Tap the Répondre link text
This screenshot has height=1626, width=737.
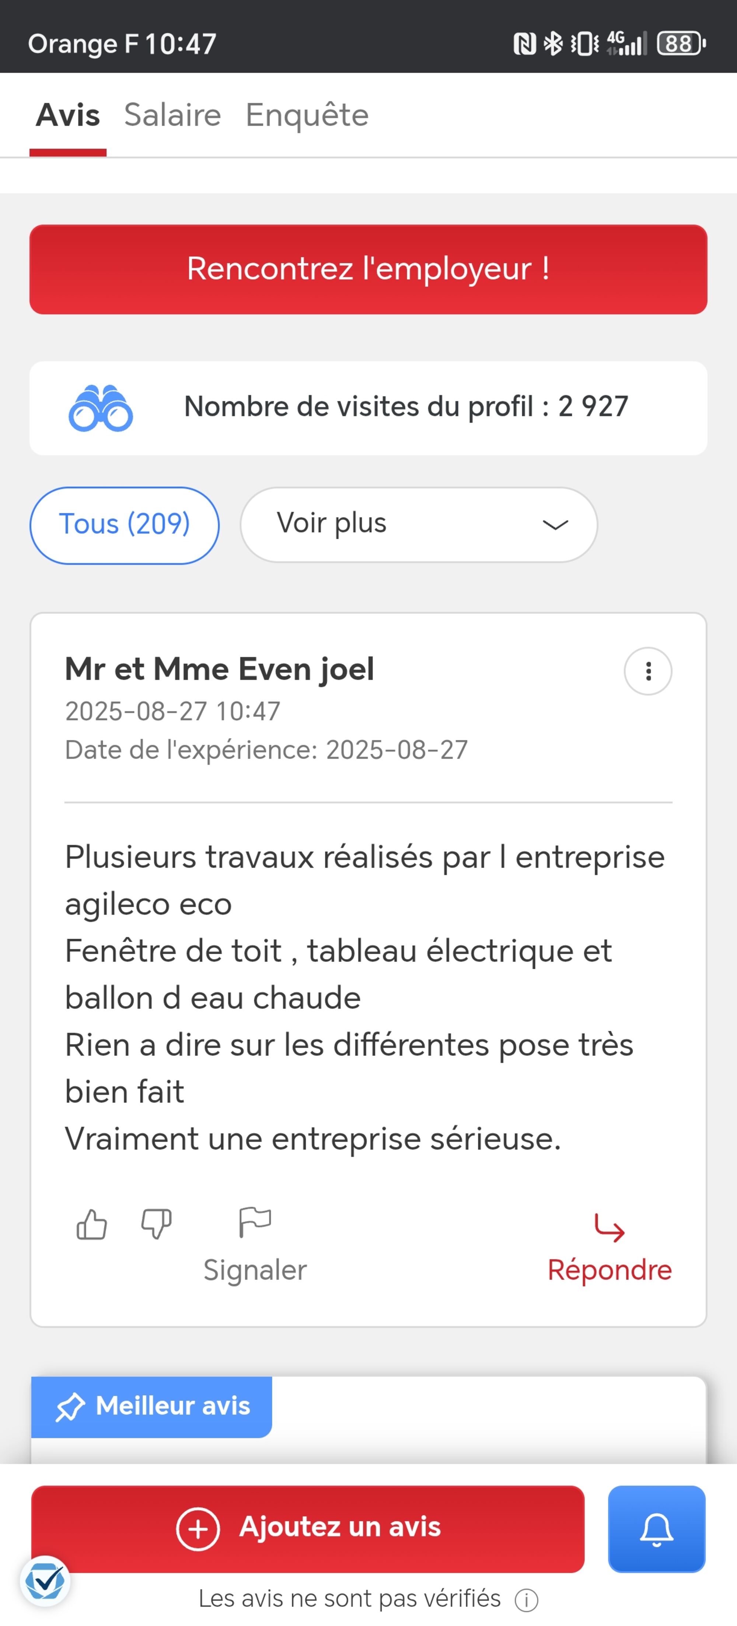[609, 1270]
